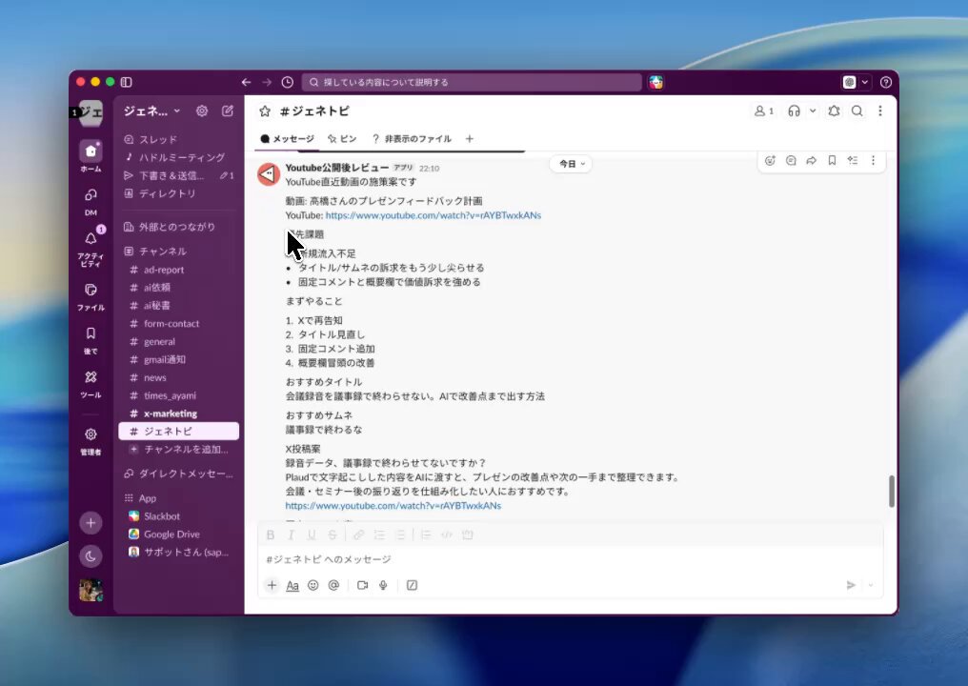Open workspace settings gear icon
968x686 pixels.
point(202,111)
